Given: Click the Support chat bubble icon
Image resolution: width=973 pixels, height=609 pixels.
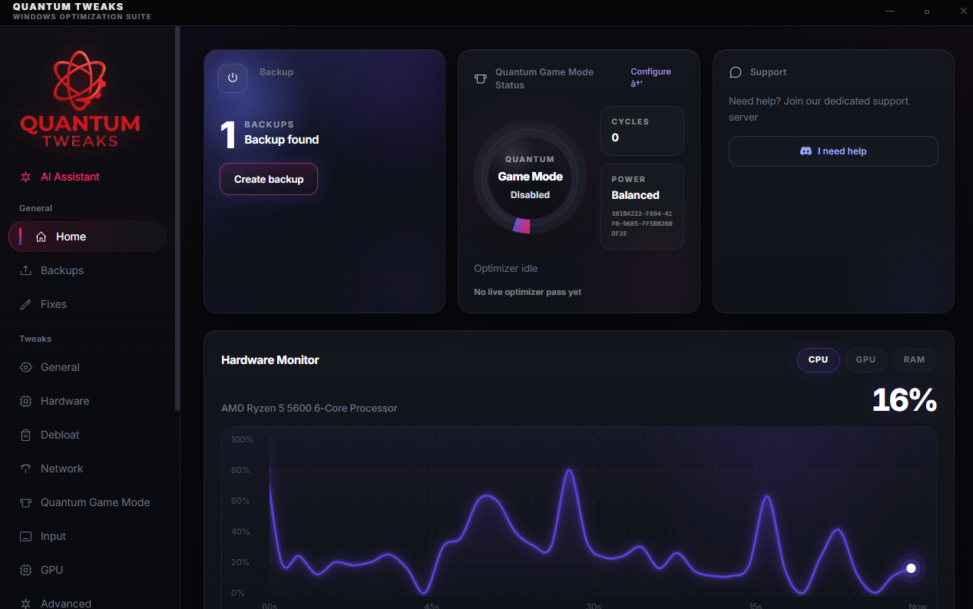Looking at the screenshot, I should [x=735, y=72].
